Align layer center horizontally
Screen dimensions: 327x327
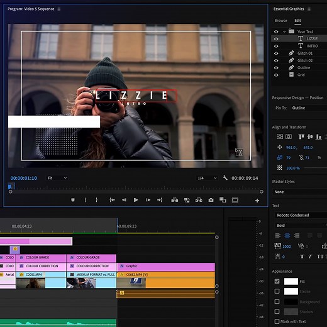[289, 136]
